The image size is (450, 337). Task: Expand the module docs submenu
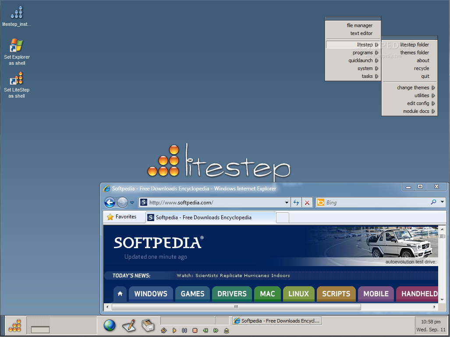tap(410, 111)
